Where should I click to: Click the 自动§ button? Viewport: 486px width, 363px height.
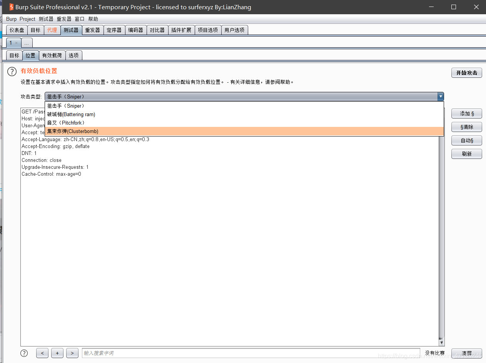pyautogui.click(x=466, y=140)
